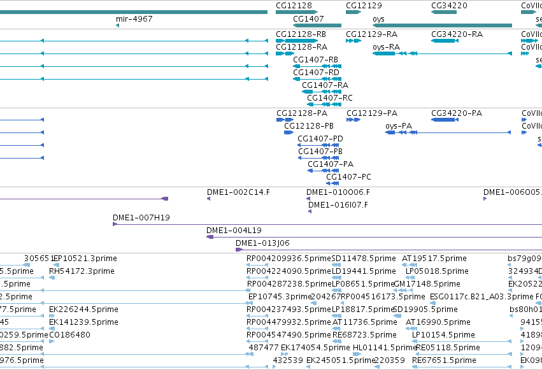Select the RE68723.5prime EST label

(364, 335)
